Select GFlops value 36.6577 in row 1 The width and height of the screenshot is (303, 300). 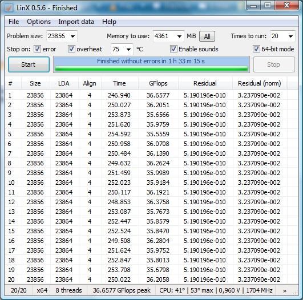pyautogui.click(x=158, y=95)
